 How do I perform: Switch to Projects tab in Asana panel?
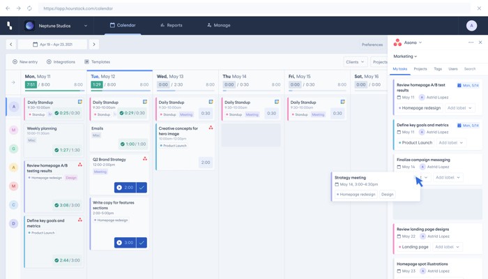(x=420, y=69)
